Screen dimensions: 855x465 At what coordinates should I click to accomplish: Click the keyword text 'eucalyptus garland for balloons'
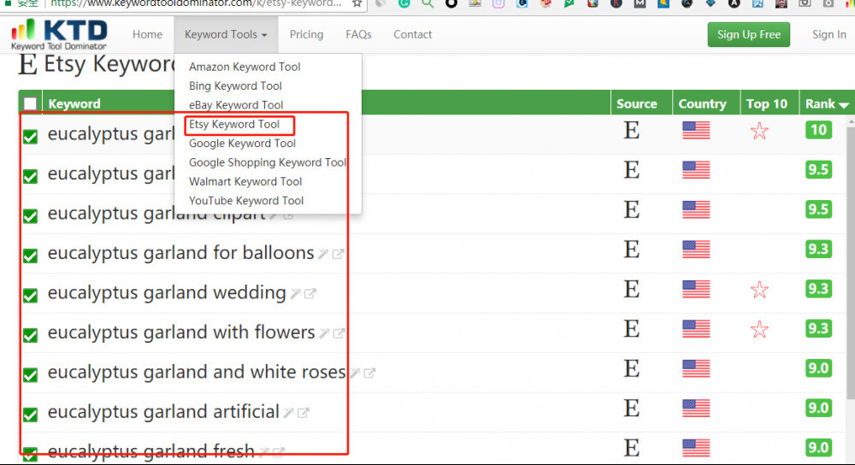pyautogui.click(x=181, y=253)
